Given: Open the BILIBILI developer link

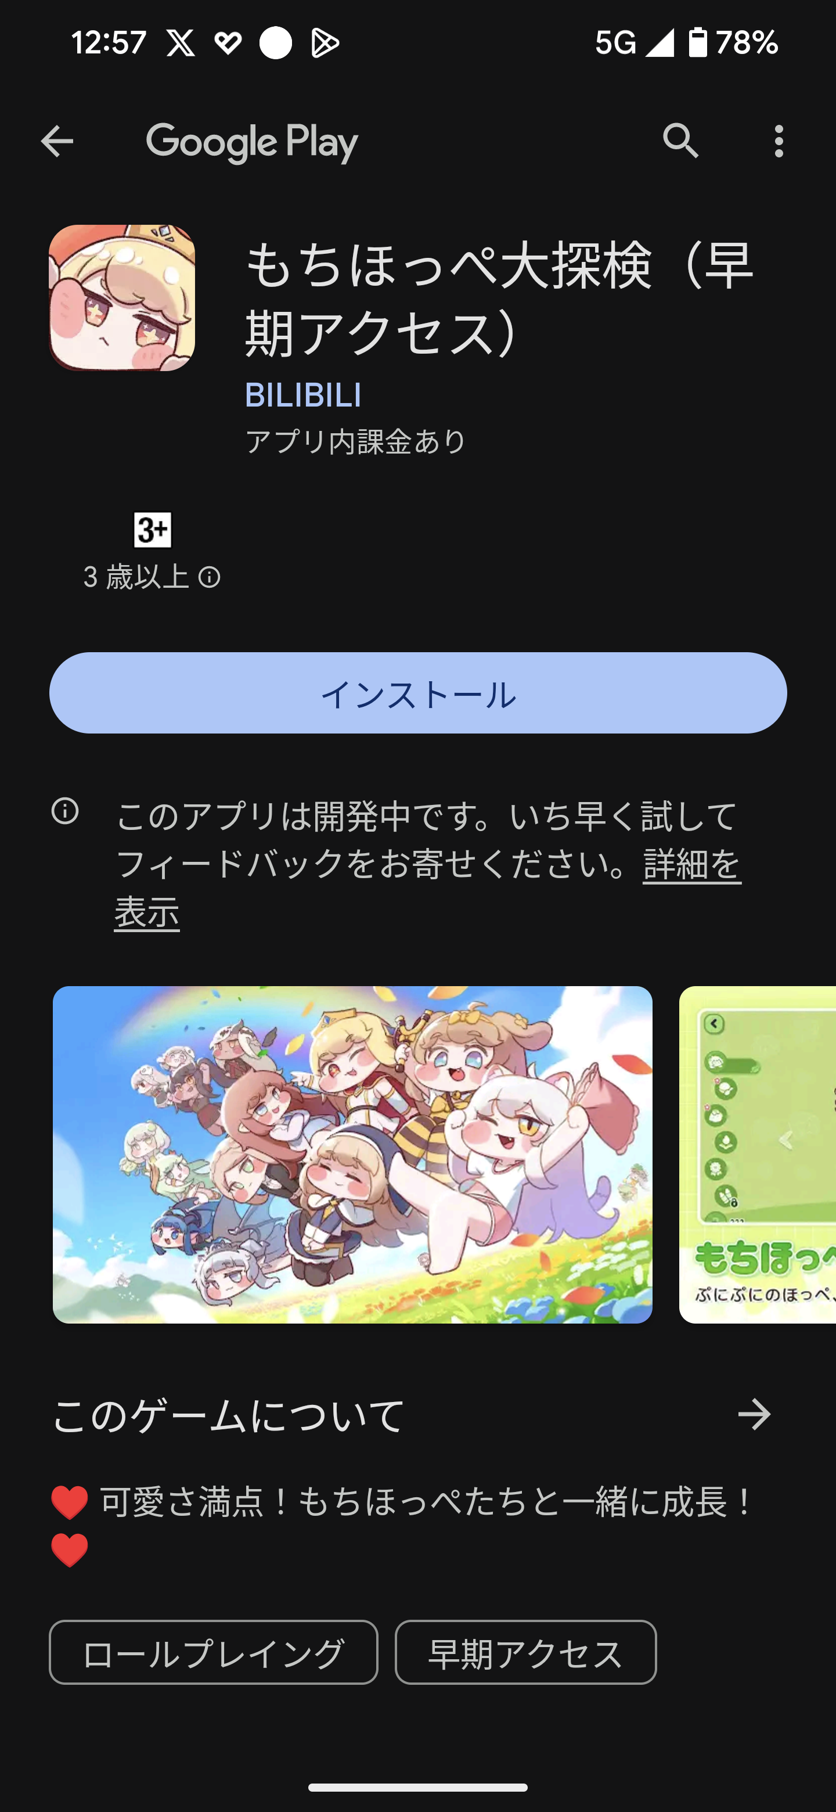Looking at the screenshot, I should coord(303,394).
